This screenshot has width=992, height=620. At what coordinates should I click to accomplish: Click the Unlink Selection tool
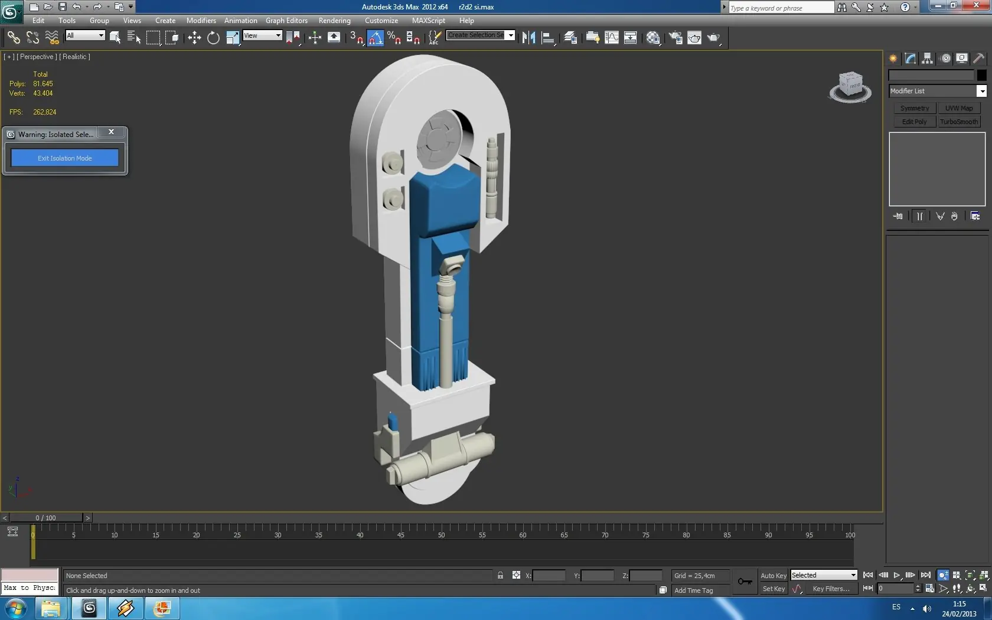(32, 38)
